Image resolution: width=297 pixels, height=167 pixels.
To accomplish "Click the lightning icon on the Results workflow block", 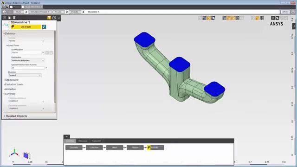I will click(148, 148).
